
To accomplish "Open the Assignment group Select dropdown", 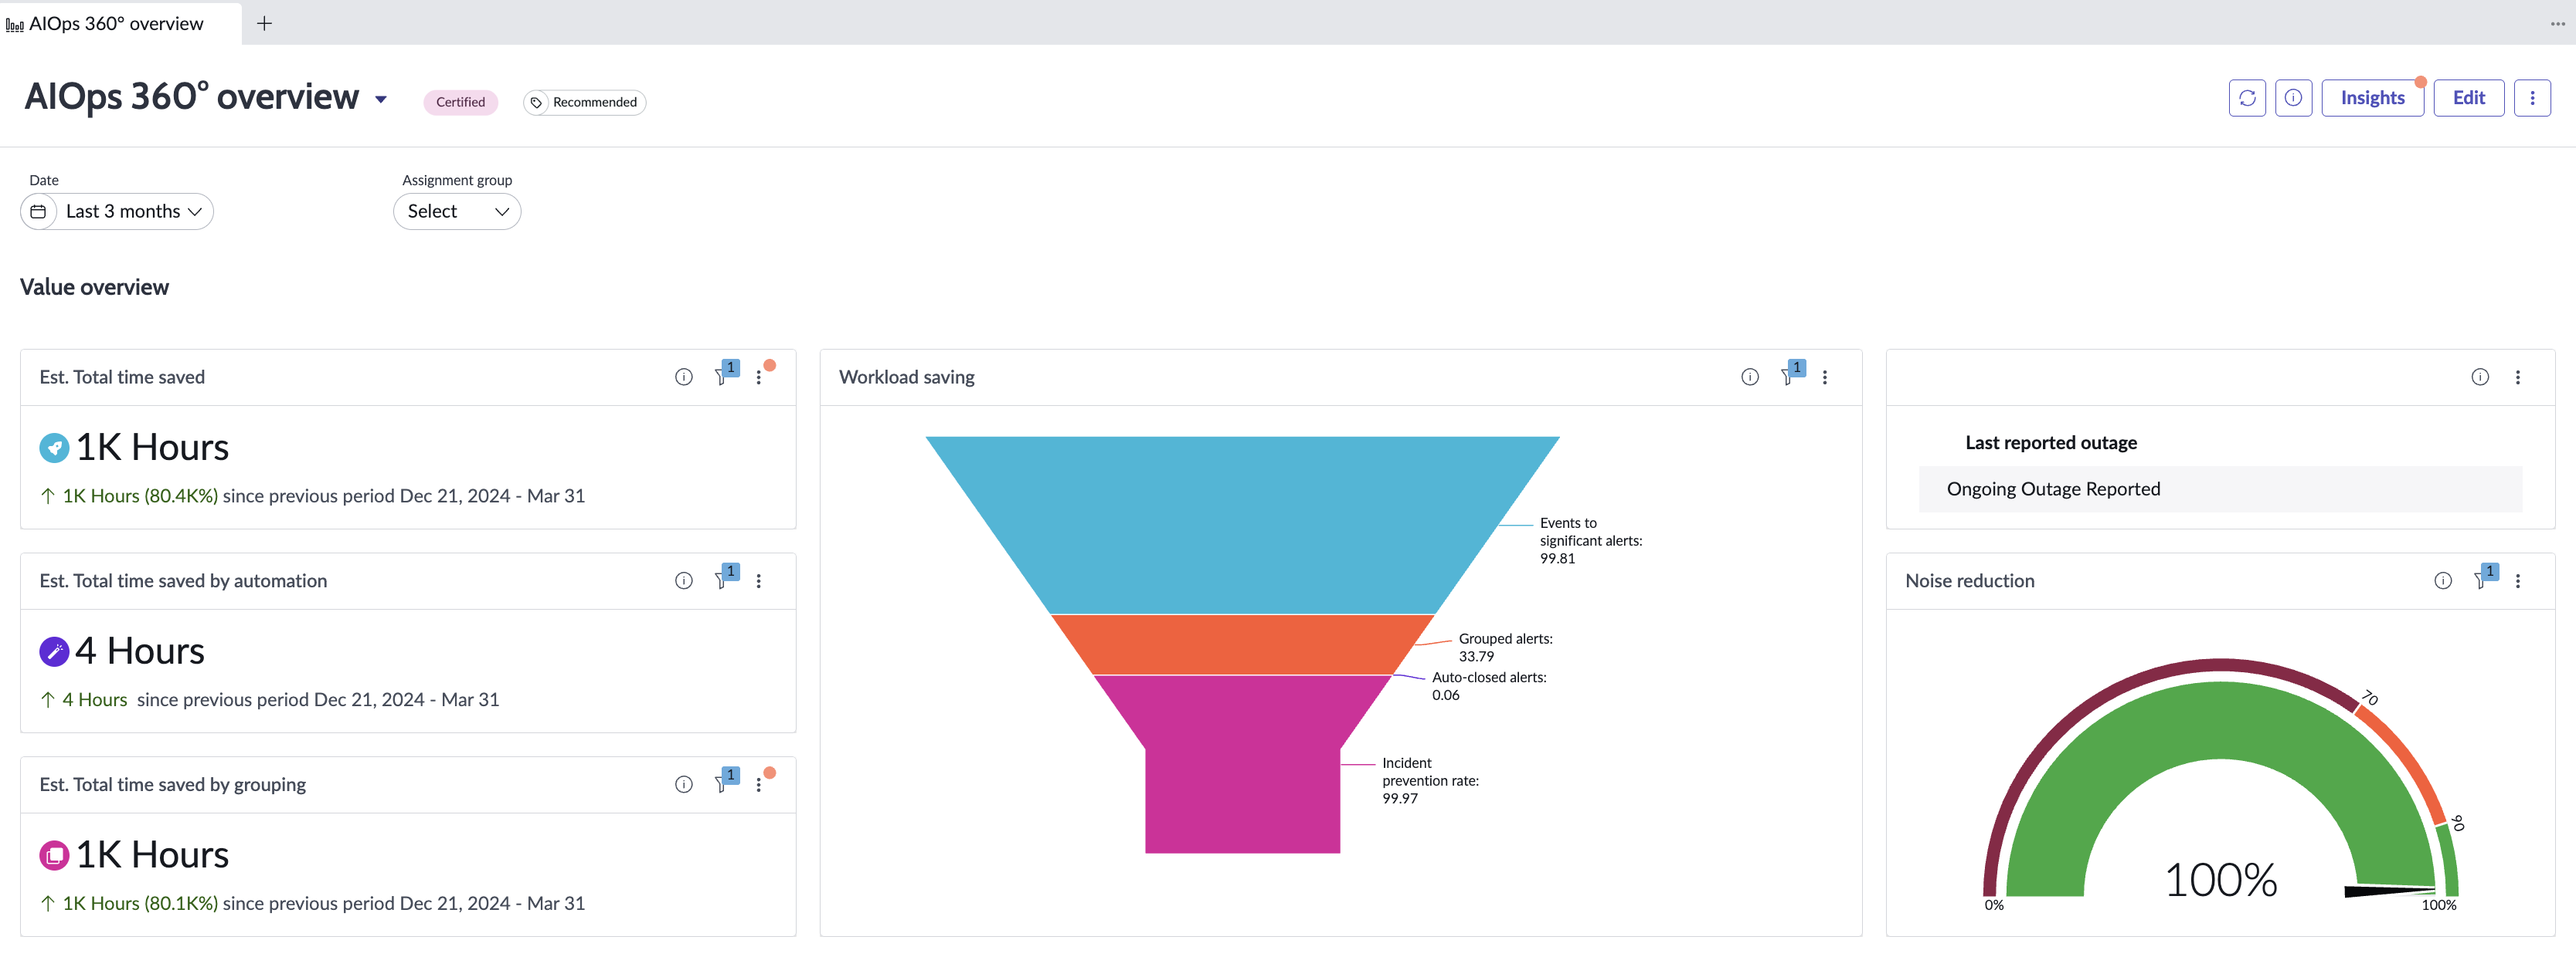I will (457, 211).
